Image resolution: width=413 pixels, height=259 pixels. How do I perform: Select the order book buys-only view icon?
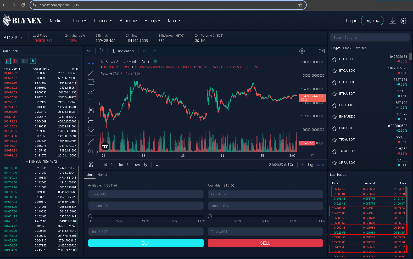click(x=25, y=61)
